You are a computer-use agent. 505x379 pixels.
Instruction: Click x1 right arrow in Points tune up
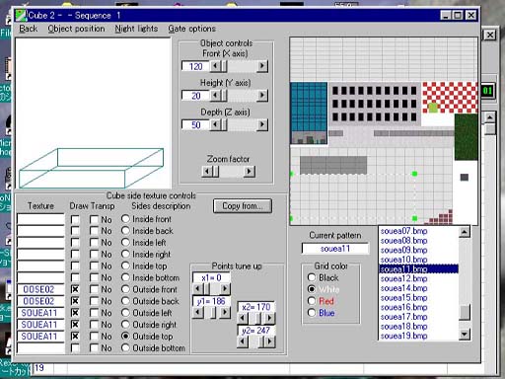(x=225, y=289)
